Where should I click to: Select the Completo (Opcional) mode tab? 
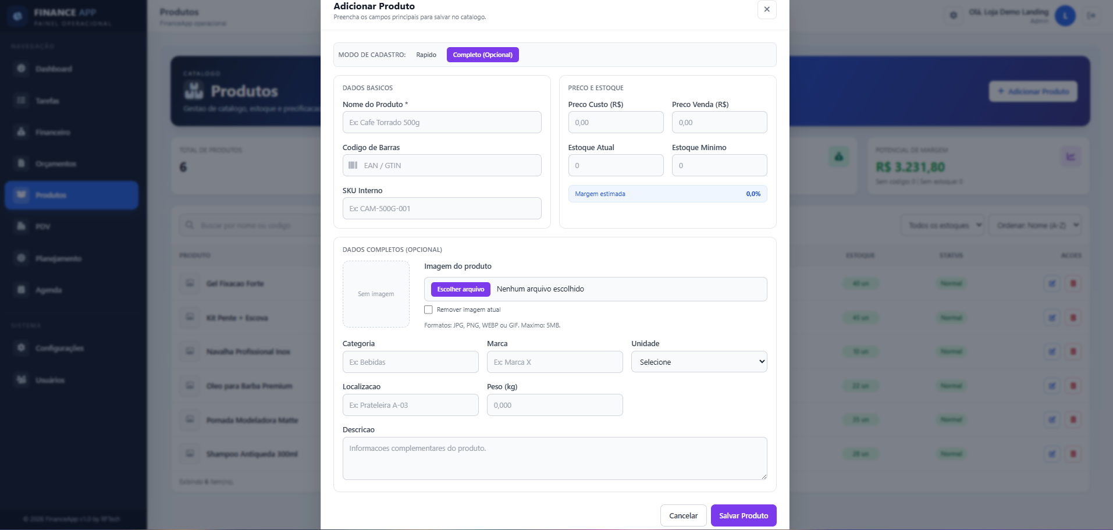tap(483, 55)
